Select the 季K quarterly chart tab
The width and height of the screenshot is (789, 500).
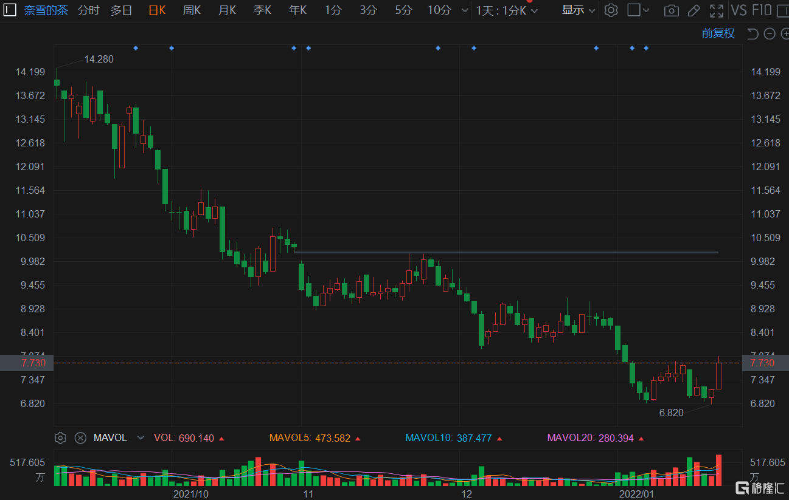(x=263, y=10)
